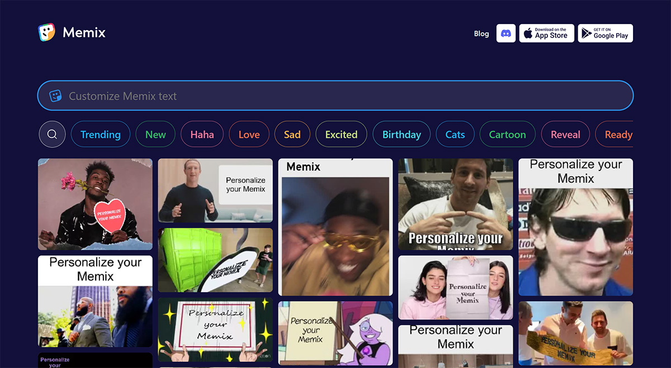Click the magnifying glass search icon
The image size is (671, 368).
click(52, 134)
